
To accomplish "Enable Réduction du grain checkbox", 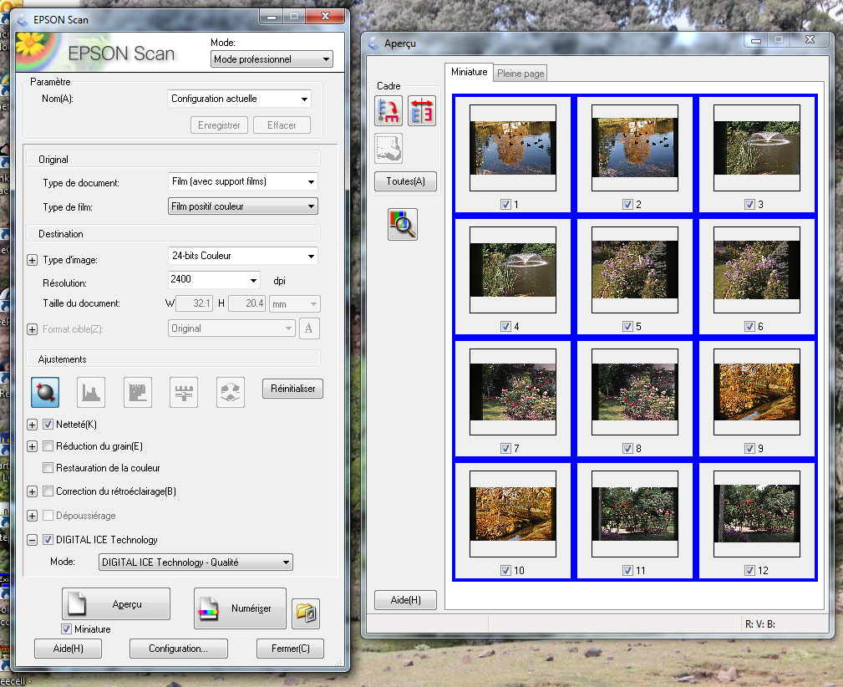I will pos(48,446).
